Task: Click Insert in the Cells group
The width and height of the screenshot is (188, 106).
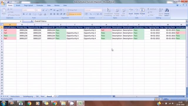Action: [x=131, y=12]
